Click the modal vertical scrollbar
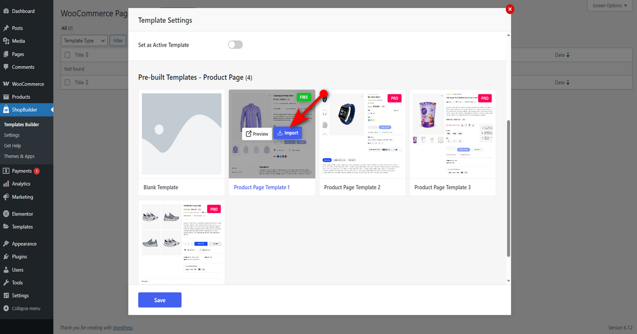The image size is (637, 334). [x=509, y=188]
